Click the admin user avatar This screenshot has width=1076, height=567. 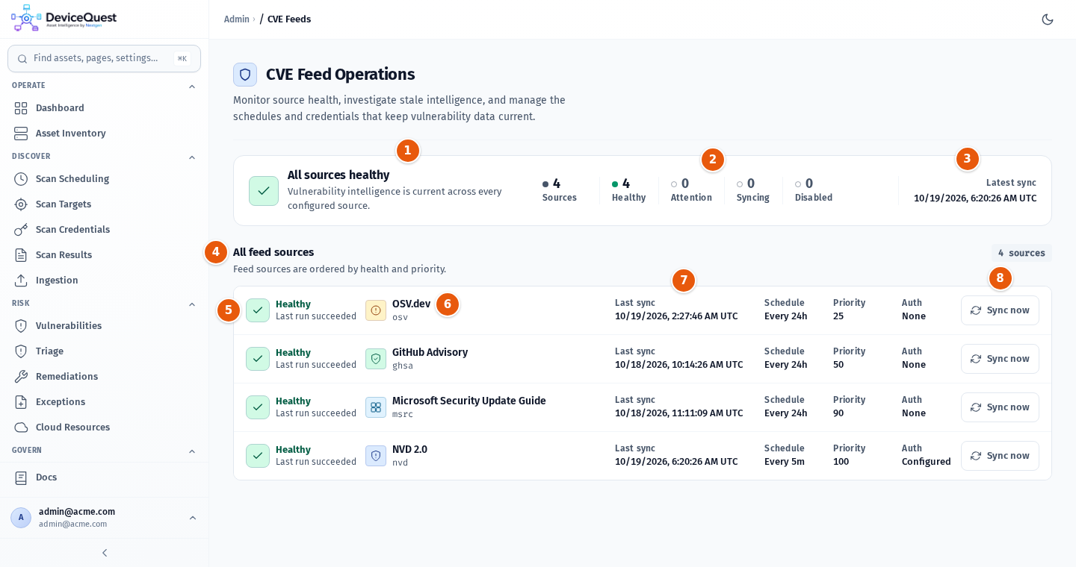tap(21, 518)
